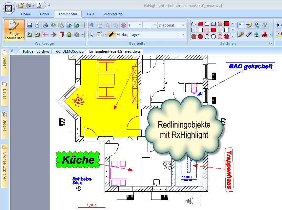Click the red X delete icon
The height and width of the screenshot is (210, 282).
(123, 25)
